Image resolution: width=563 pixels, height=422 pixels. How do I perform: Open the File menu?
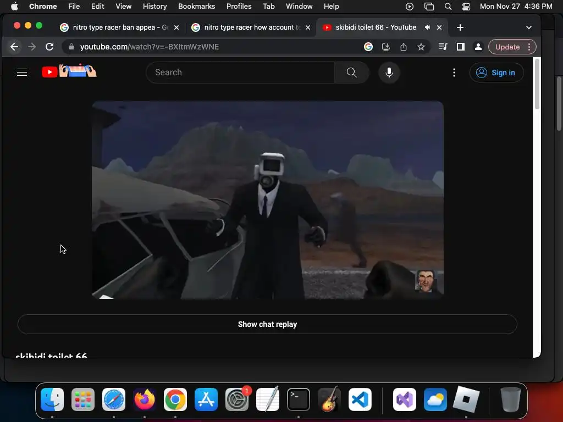(x=74, y=6)
